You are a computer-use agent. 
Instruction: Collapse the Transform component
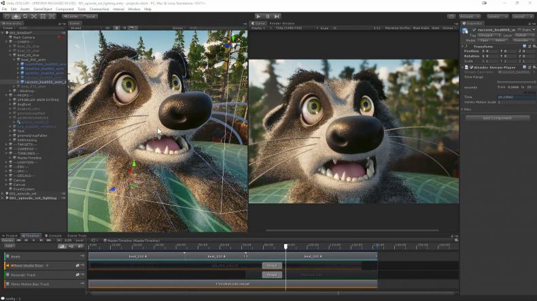[x=462, y=46]
